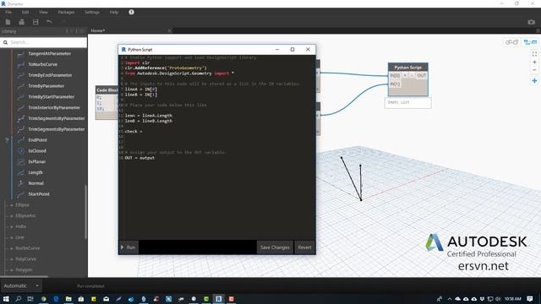
Task: Click 'OUT = output' line in editor
Action: tap(139, 158)
